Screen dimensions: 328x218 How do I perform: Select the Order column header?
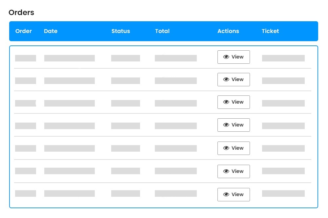pyautogui.click(x=23, y=31)
